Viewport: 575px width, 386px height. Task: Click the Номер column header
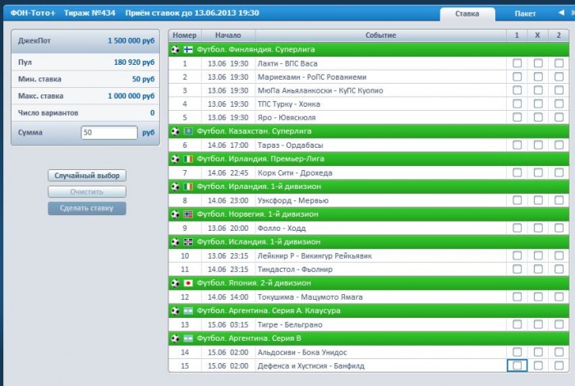pos(185,35)
